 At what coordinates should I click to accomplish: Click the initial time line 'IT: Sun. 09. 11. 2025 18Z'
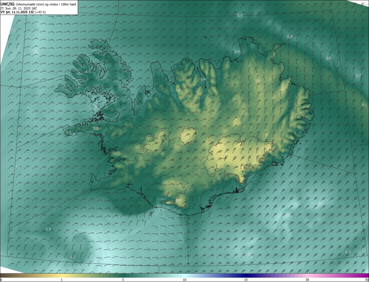19,8
